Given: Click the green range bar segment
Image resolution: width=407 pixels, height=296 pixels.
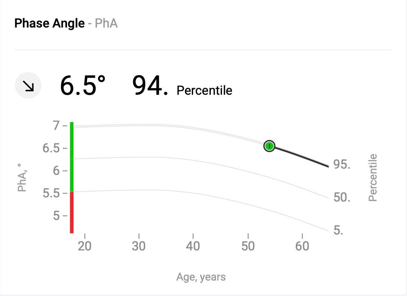Looking at the screenshot, I should click(72, 157).
